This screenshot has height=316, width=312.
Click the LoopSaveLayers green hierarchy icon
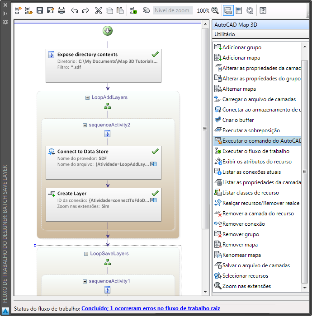pyautogui.click(x=107, y=262)
